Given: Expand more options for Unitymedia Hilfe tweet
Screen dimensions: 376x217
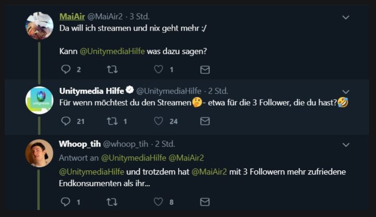Looking at the screenshot, I should point(346,91).
